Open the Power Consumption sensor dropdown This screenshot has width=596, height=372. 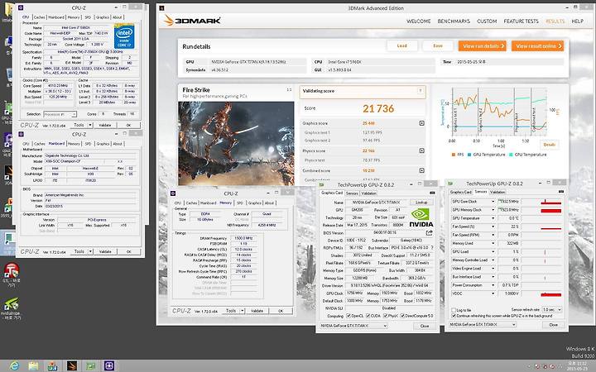click(493, 285)
